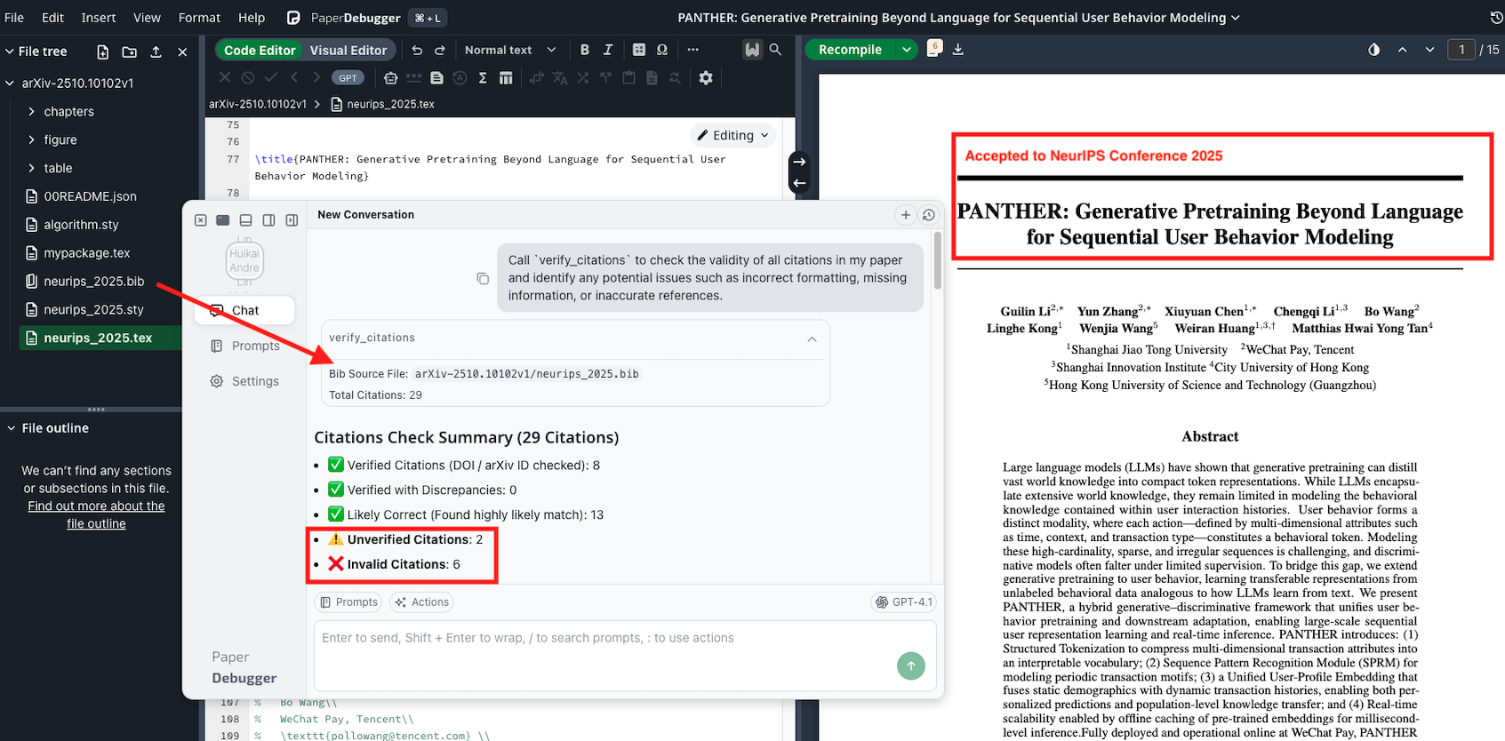Dock PaperDebugger panel to bottom layout icon
This screenshot has height=741, width=1505.
[x=245, y=220]
